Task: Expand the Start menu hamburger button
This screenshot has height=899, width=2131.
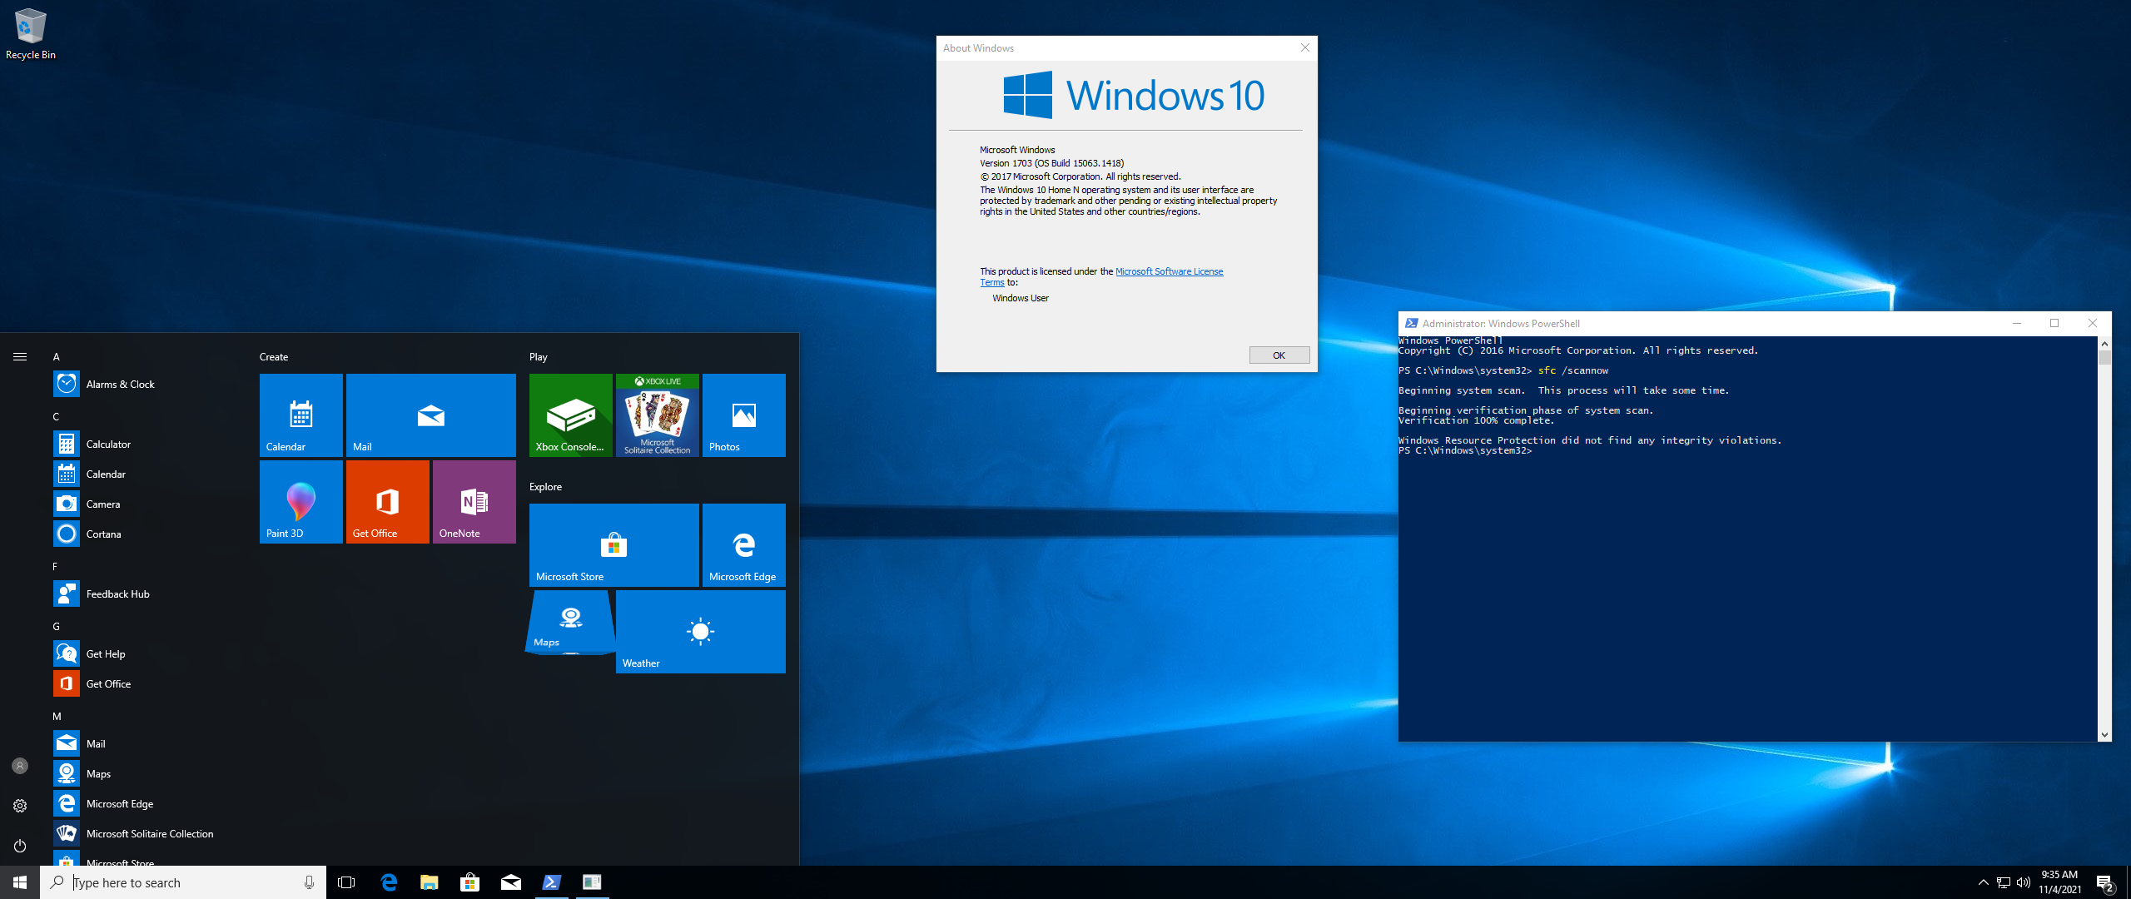Action: (x=20, y=357)
